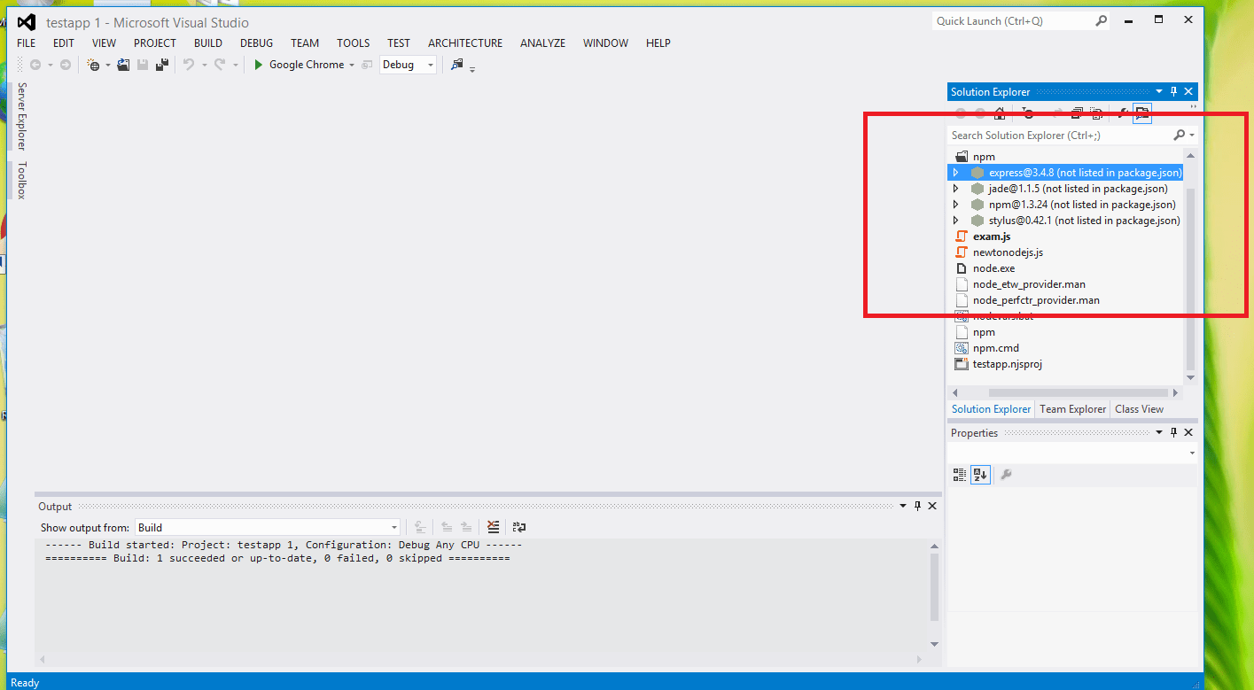Click Solution Explorer Refresh icon
The image size is (1254, 690).
(1028, 113)
